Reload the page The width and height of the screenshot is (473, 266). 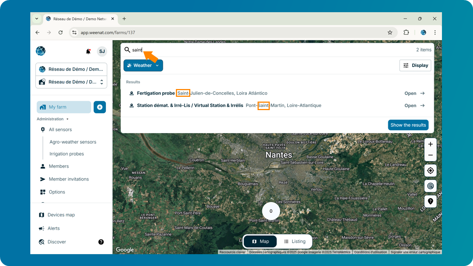(x=61, y=33)
